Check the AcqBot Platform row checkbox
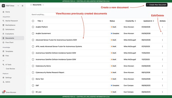The width and height of the screenshot is (172, 98). 33,27
